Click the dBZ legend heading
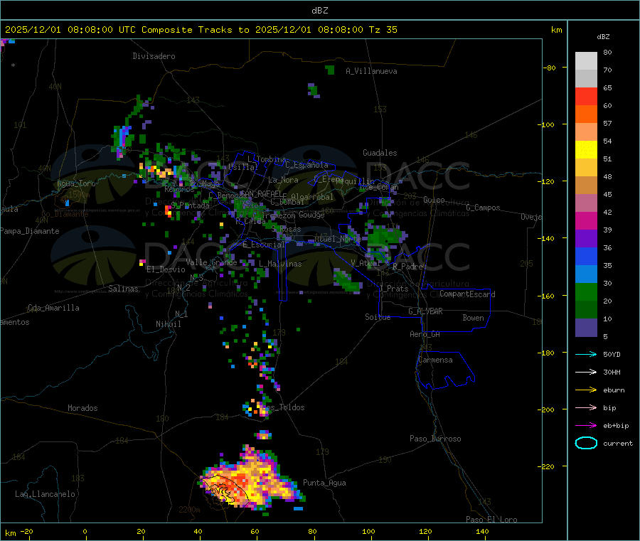Image resolution: width=640 pixels, height=541 pixels. [x=603, y=37]
